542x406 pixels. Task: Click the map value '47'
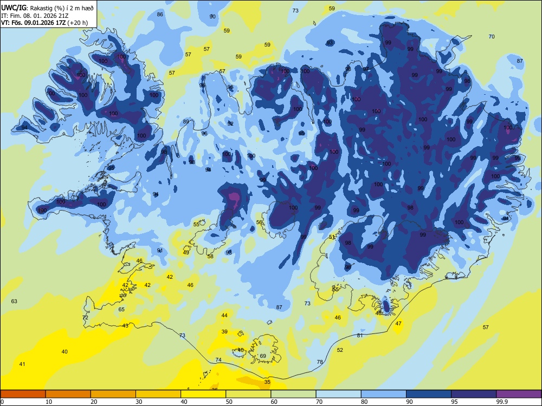click(398, 324)
